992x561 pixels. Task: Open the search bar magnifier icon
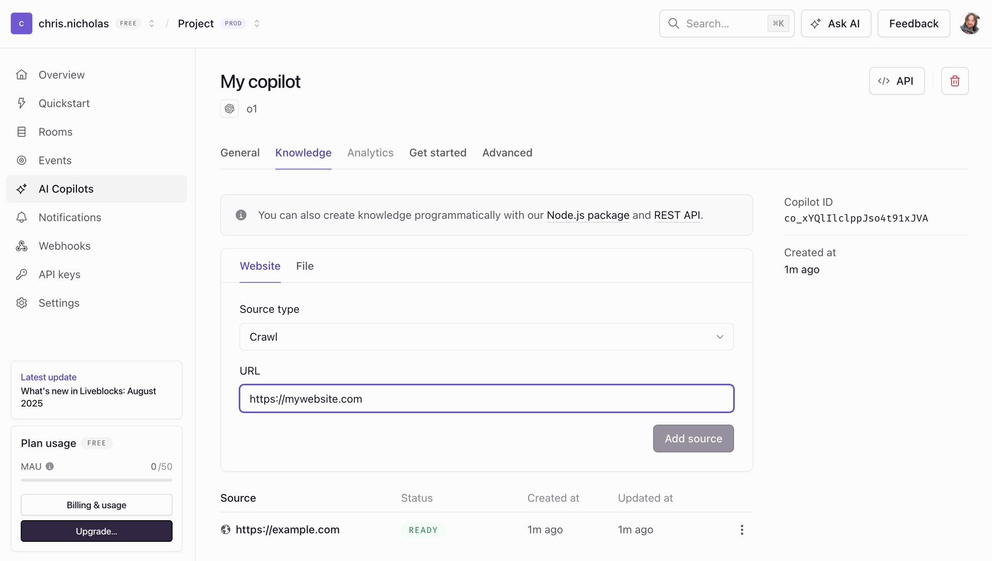pyautogui.click(x=674, y=23)
